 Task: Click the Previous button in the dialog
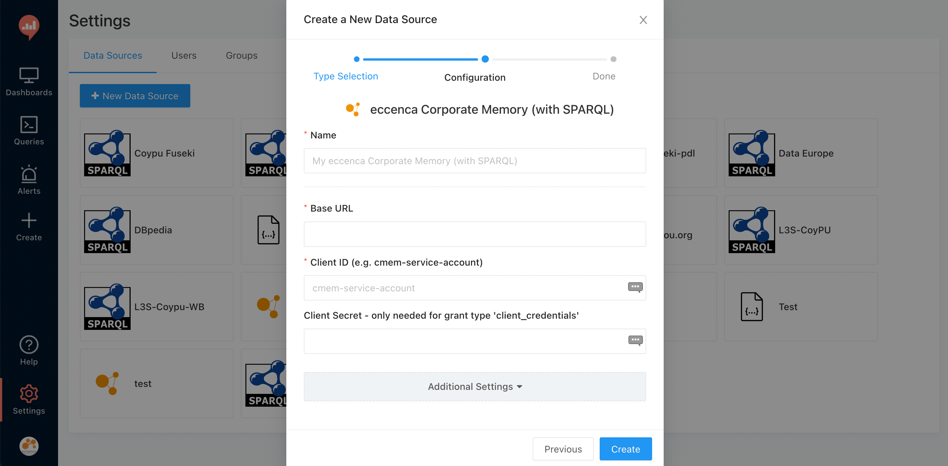[563, 449]
